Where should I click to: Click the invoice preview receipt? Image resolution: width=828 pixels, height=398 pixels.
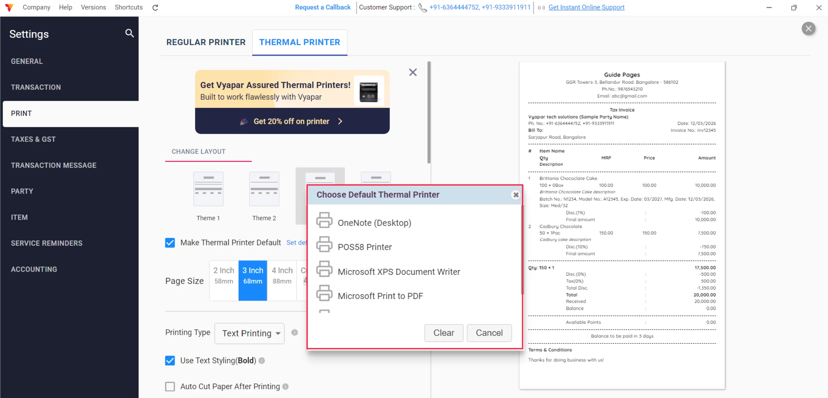[622, 225]
